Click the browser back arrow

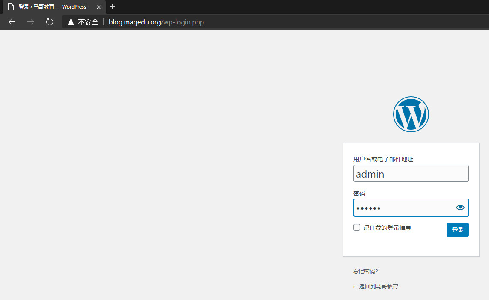[x=12, y=22]
